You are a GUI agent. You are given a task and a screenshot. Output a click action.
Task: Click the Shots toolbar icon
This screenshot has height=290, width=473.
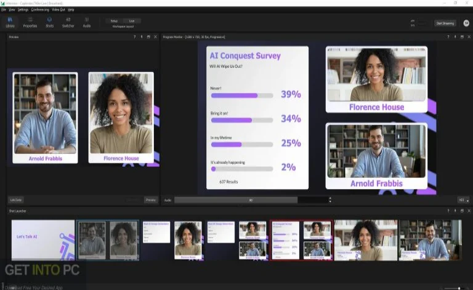pos(49,22)
